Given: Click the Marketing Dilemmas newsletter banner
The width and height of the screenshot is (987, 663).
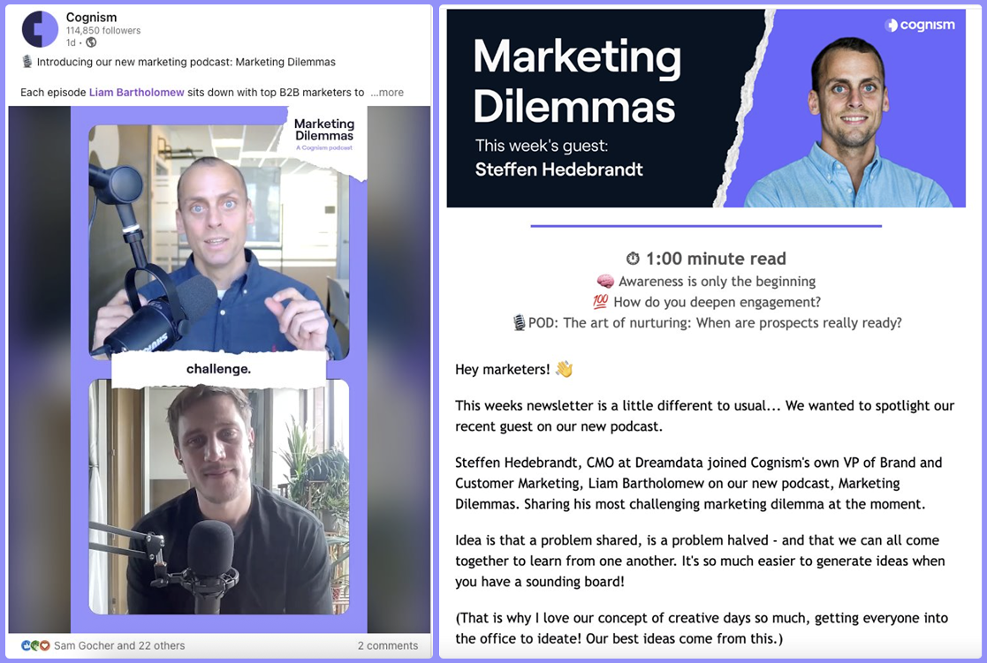Looking at the screenshot, I should [x=706, y=109].
